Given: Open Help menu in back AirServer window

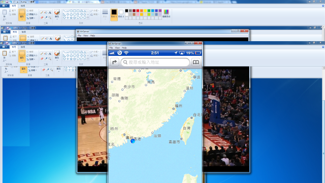Looking at the screenshot, I should 92,36.
